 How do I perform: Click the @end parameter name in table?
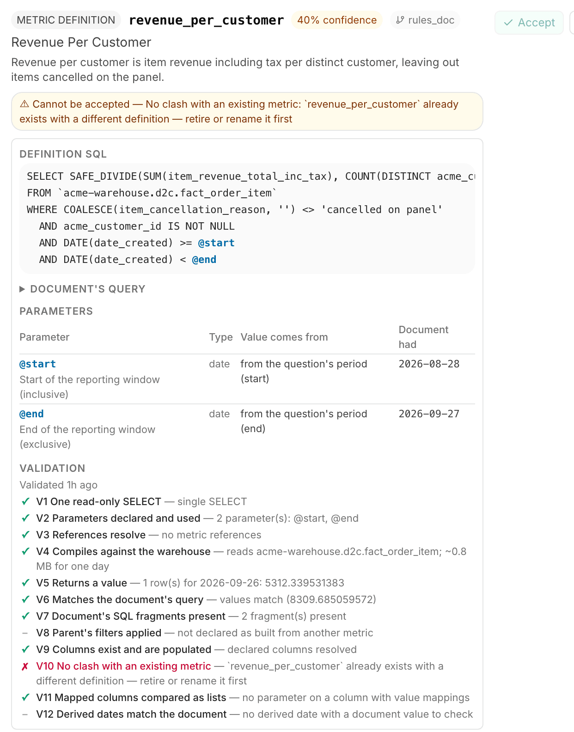(31, 414)
